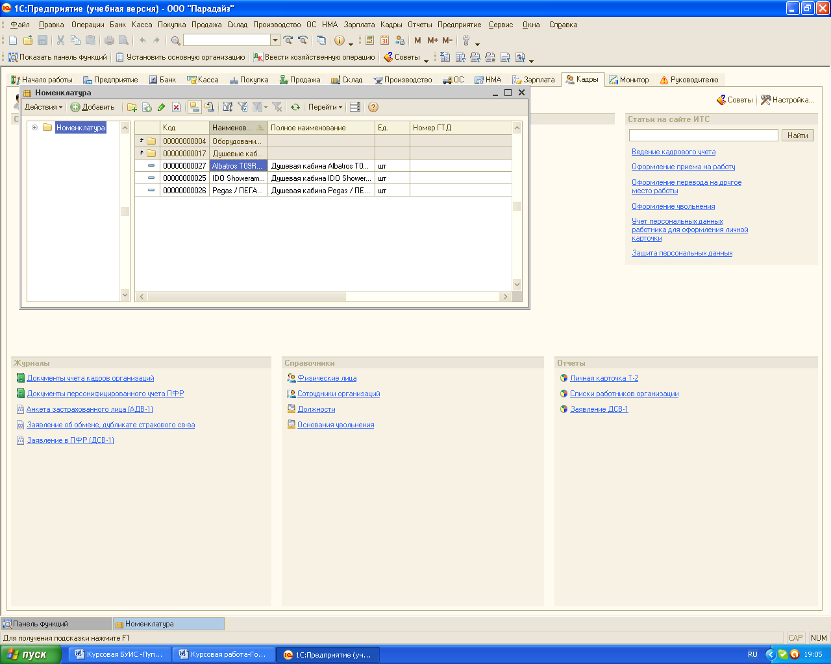This screenshot has width=831, height=664.
Task: Click the Найти button
Action: (797, 136)
